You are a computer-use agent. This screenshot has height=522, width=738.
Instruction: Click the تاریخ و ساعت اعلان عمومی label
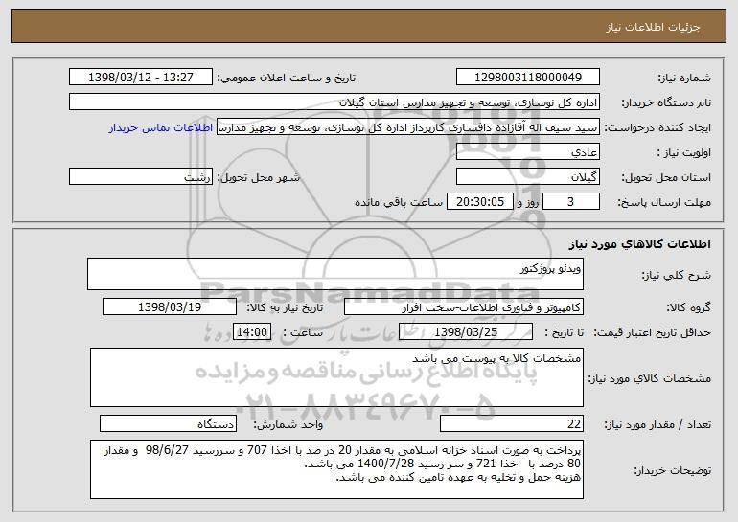tap(286, 79)
